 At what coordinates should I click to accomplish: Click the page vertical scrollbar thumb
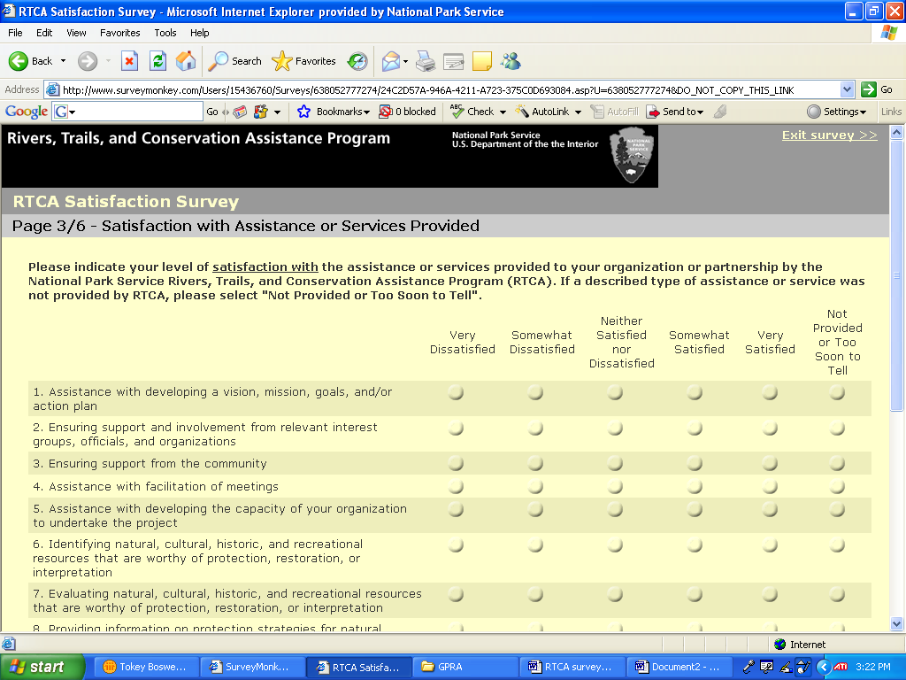[x=896, y=276]
